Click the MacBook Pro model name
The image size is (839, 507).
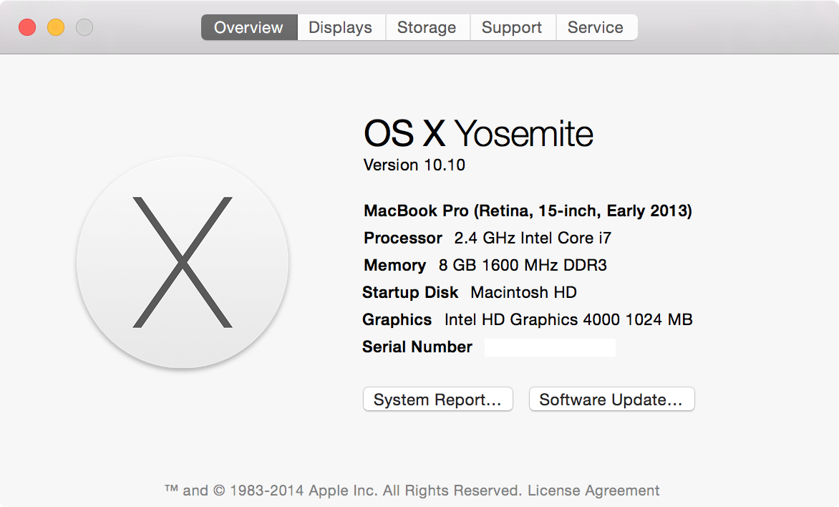point(528,211)
